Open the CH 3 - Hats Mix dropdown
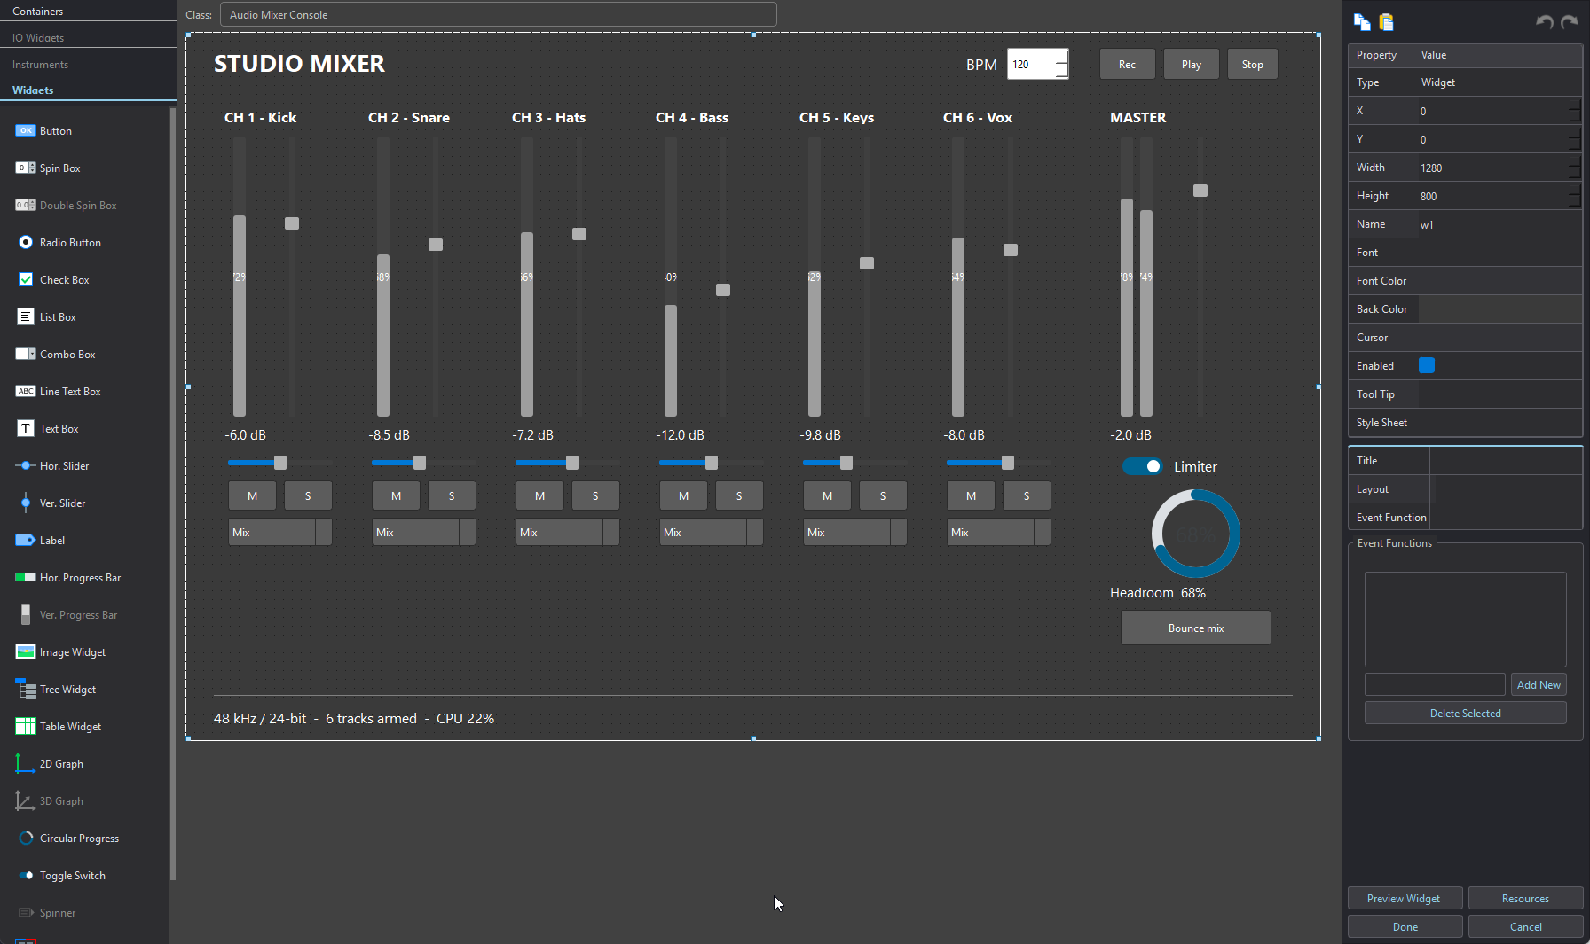Image resolution: width=1590 pixels, height=944 pixels. [x=568, y=532]
